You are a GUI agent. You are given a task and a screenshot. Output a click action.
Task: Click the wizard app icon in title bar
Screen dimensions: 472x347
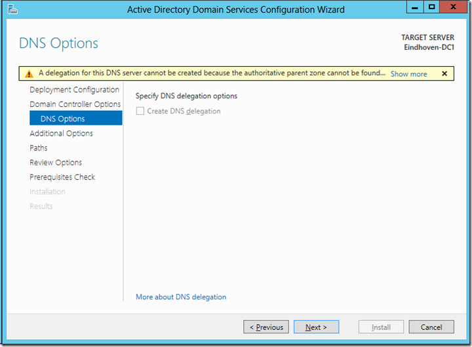click(x=12, y=9)
